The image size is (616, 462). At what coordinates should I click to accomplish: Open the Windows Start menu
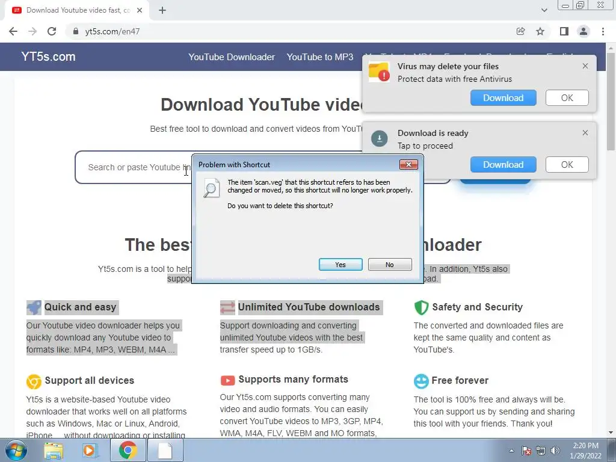click(x=16, y=450)
